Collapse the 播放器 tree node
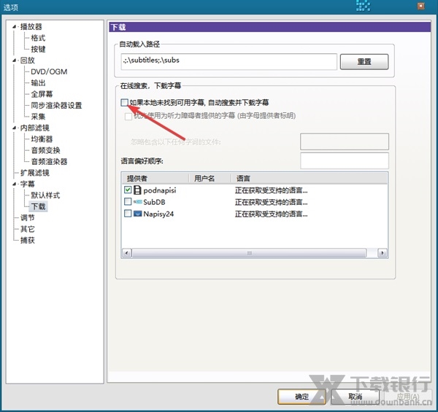The image size is (438, 412). [x=14, y=27]
